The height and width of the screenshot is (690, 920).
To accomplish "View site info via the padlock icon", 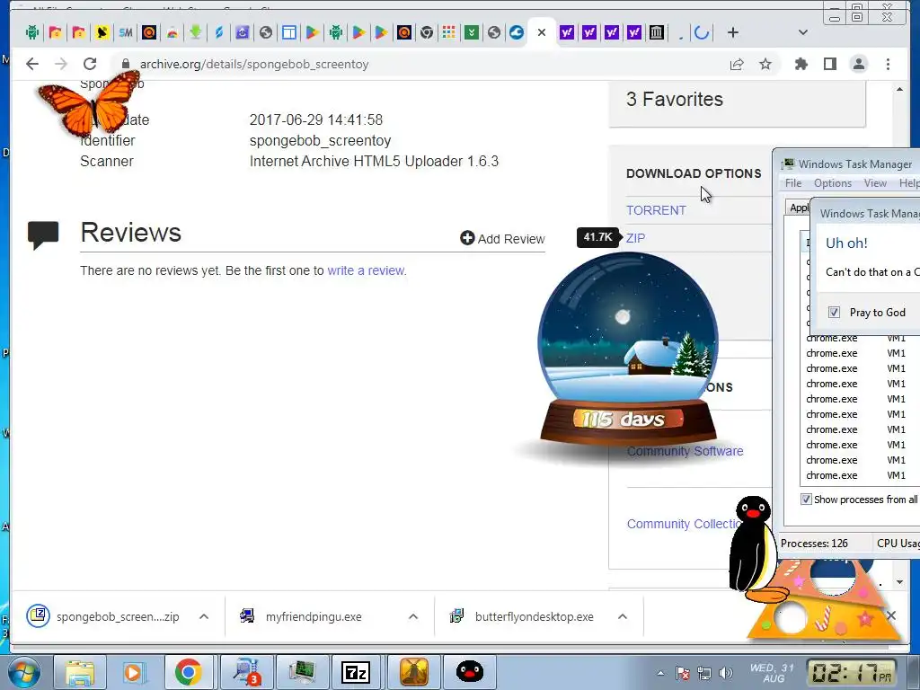I will 126,64.
